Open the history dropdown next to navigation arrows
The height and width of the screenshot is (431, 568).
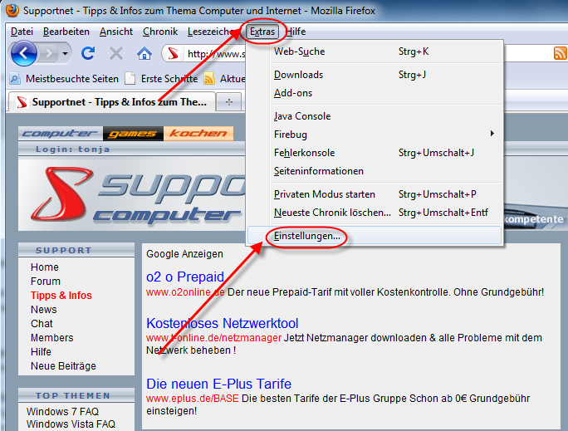coord(65,54)
